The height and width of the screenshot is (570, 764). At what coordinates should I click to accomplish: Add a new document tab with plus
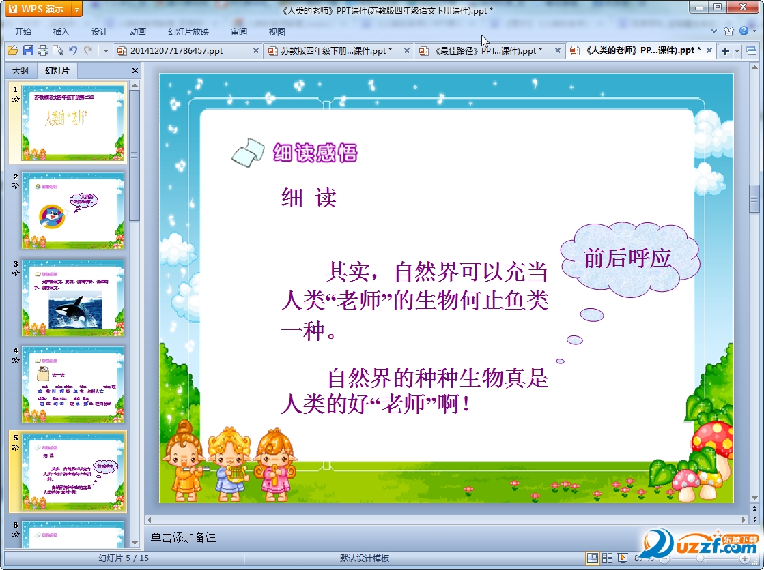725,51
